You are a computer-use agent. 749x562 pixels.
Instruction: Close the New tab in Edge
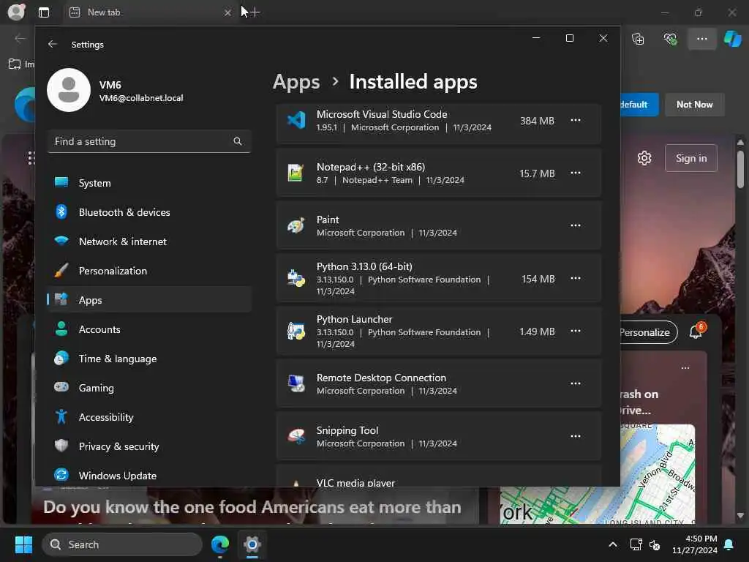227,12
